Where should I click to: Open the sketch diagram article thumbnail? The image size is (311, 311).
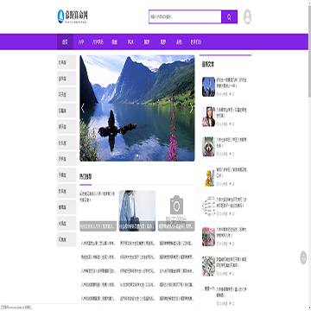pyautogui.click(x=208, y=206)
